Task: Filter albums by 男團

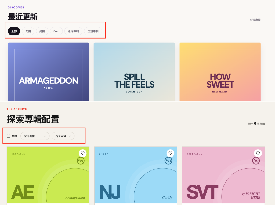Action: pos(42,31)
